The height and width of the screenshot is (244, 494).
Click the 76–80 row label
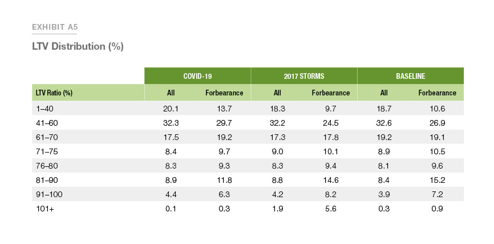[x=47, y=166]
